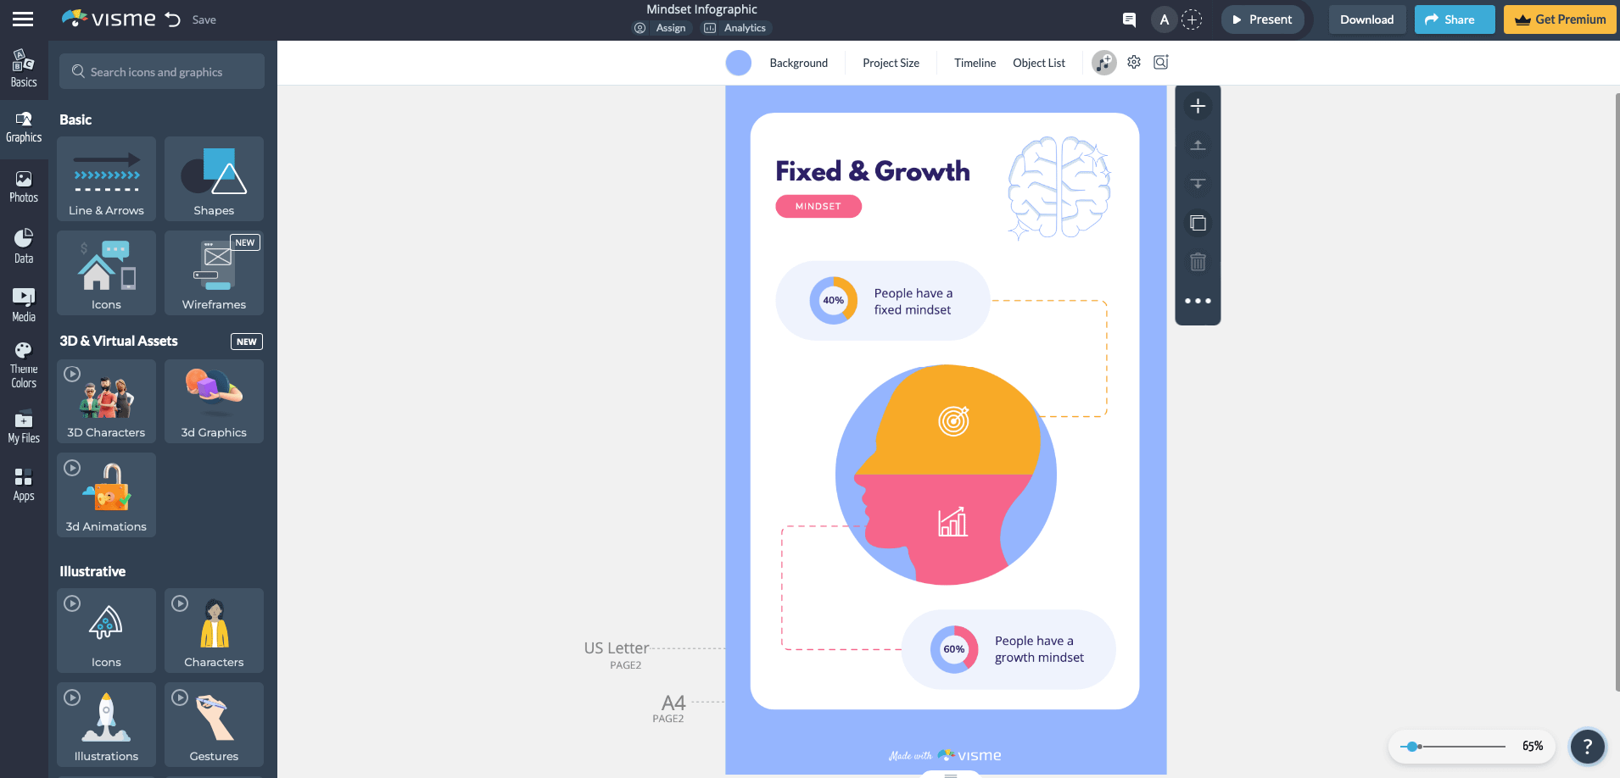Open the comments panel

coord(1129,19)
